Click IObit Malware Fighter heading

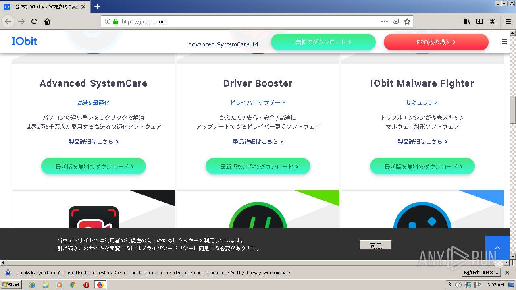pos(422,83)
